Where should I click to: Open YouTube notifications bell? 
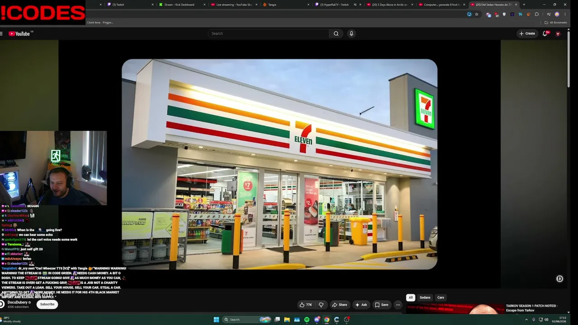click(x=545, y=33)
